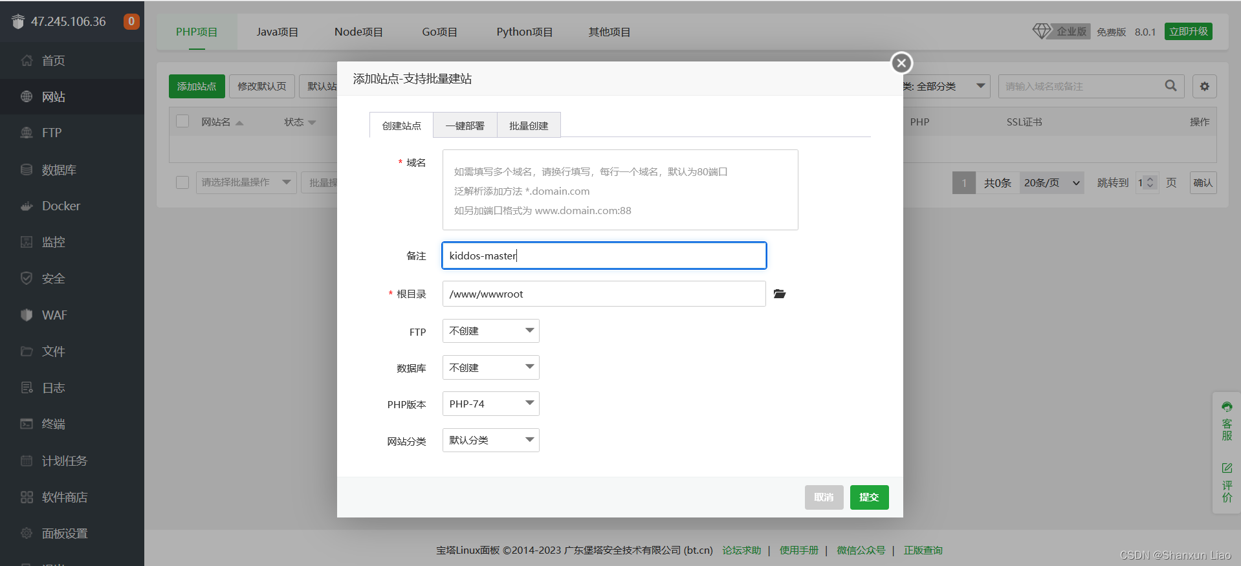Screen dimensions: 1241x566
Task: Click the 备注 field containing kiddos-master
Action: pyautogui.click(x=604, y=256)
